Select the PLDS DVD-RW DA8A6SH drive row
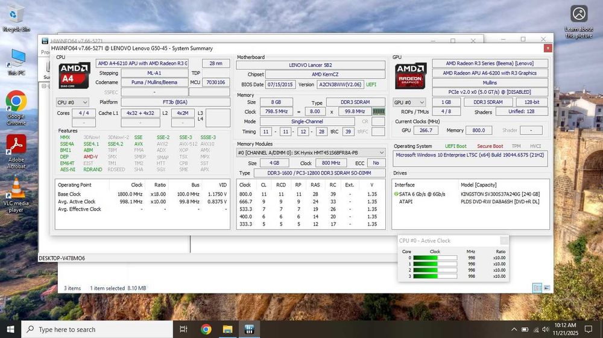The width and height of the screenshot is (603, 338). click(x=470, y=201)
